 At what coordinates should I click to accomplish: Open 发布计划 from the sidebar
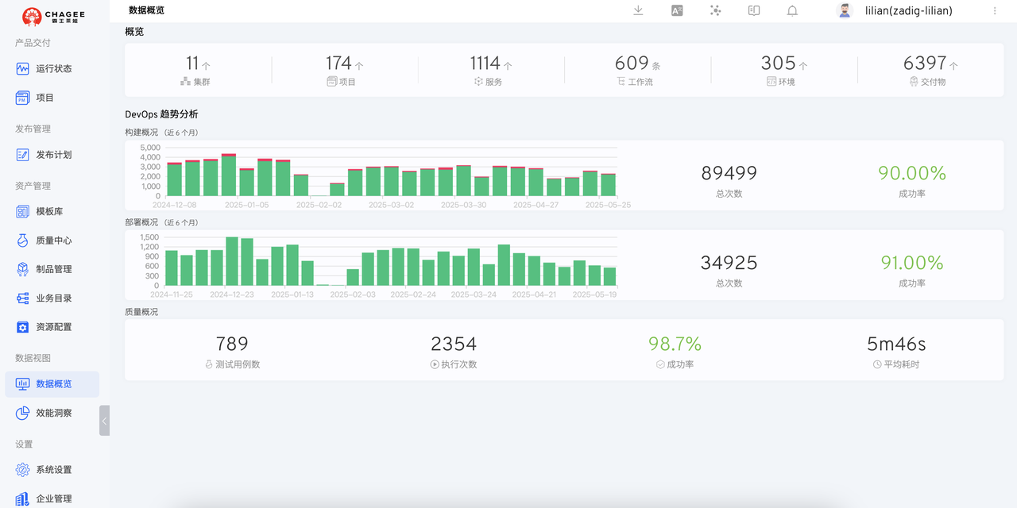53,155
